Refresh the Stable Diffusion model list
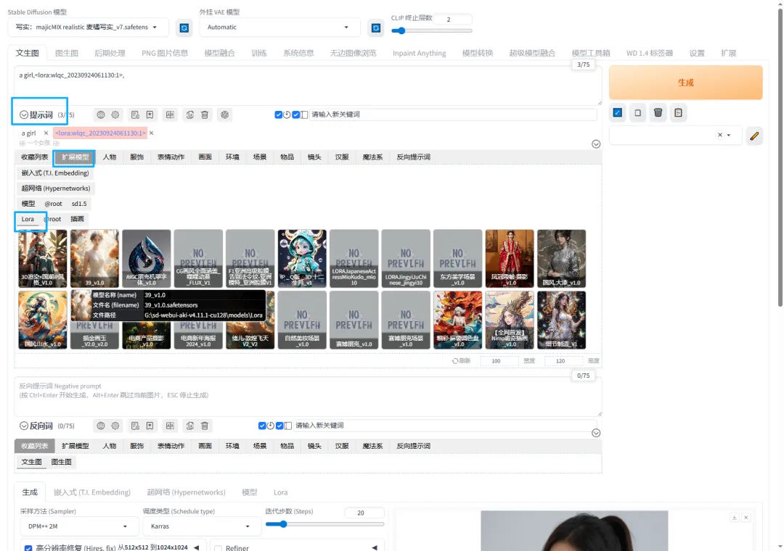This screenshot has height=551, width=784. (184, 28)
